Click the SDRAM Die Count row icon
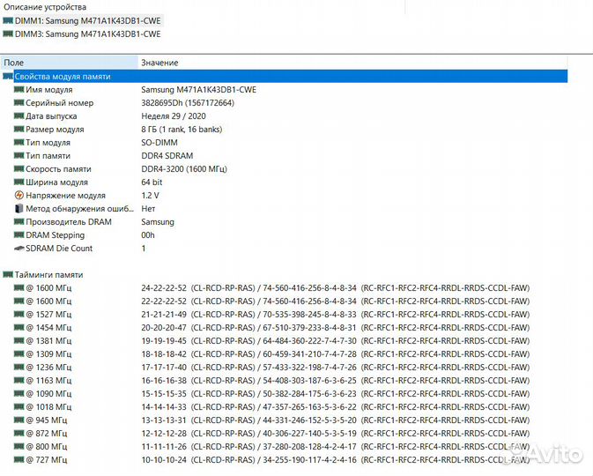 coord(19,248)
